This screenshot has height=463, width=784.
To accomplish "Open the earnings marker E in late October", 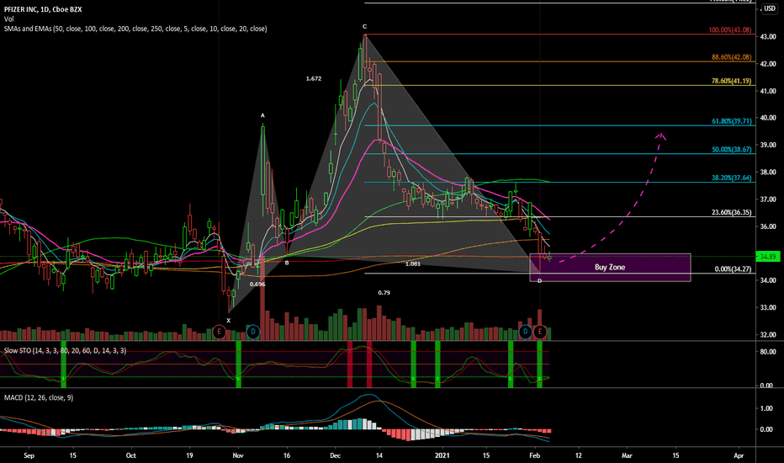I will pyautogui.click(x=219, y=332).
